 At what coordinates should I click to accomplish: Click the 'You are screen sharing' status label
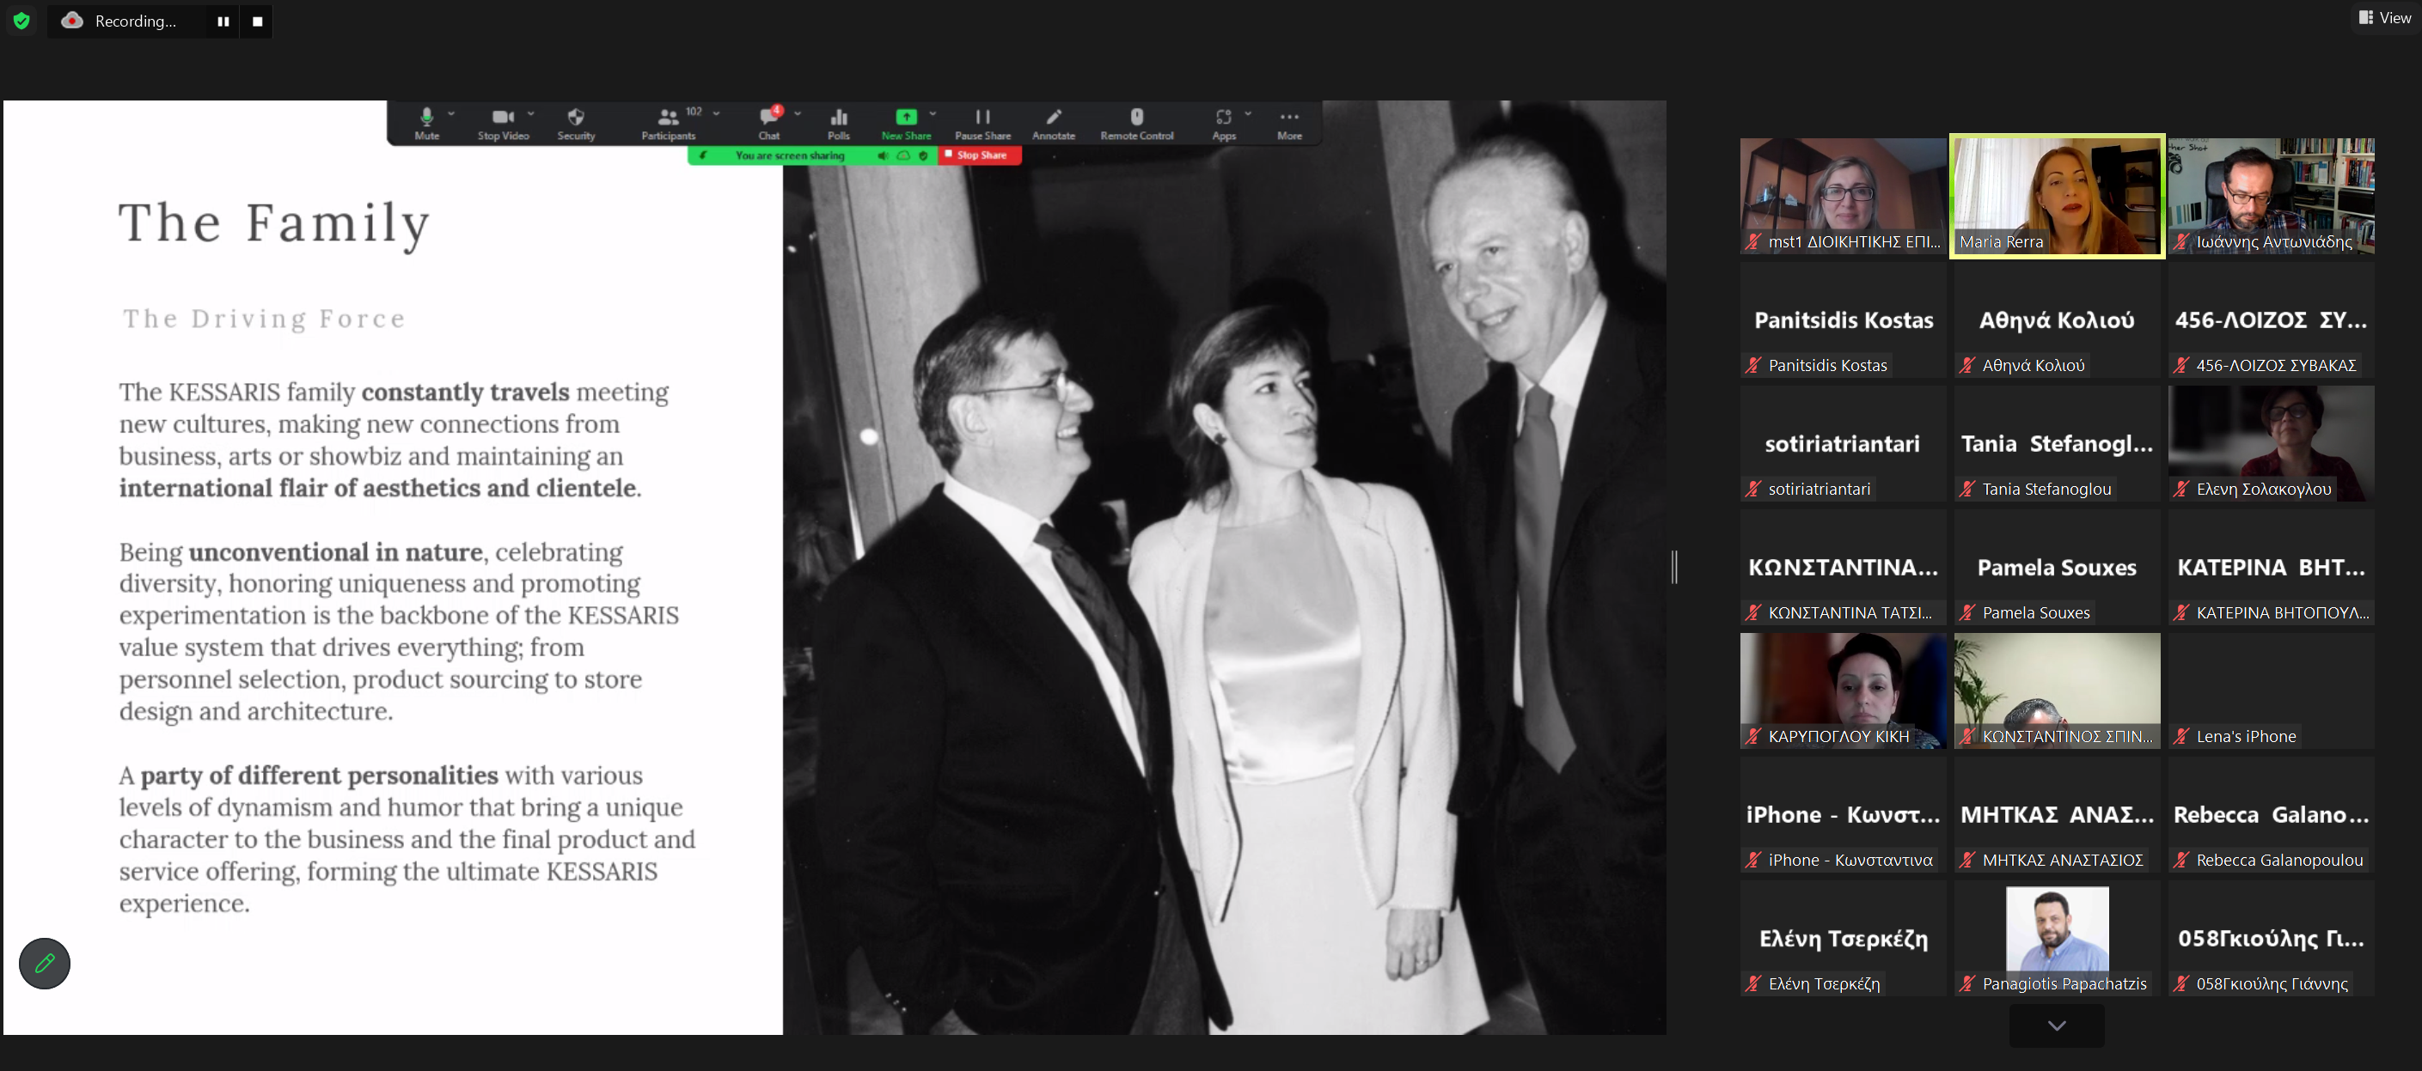(x=790, y=155)
